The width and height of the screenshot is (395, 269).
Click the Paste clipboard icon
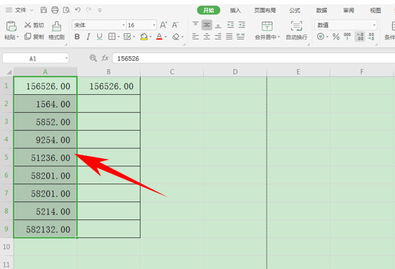(11, 26)
